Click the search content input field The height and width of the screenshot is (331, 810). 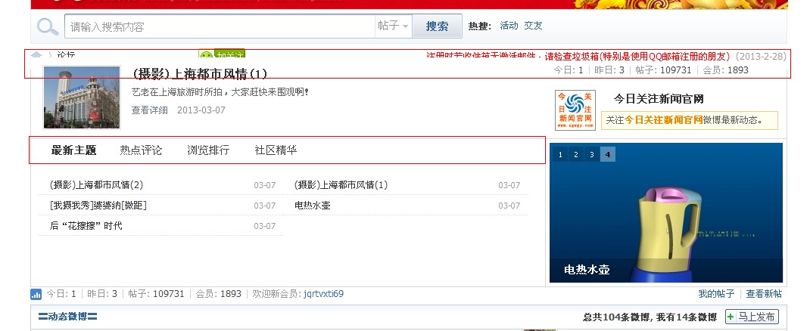(x=220, y=26)
